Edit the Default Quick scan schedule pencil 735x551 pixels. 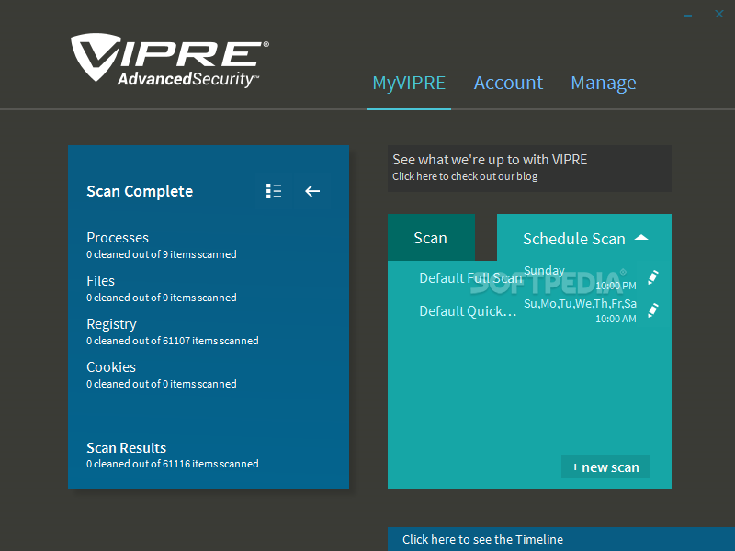pyautogui.click(x=653, y=310)
